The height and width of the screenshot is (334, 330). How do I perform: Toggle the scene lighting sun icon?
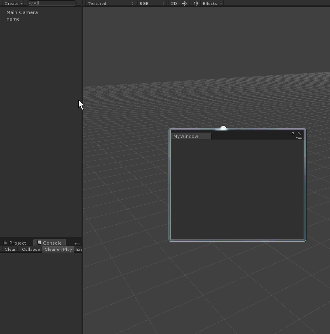[x=184, y=3]
